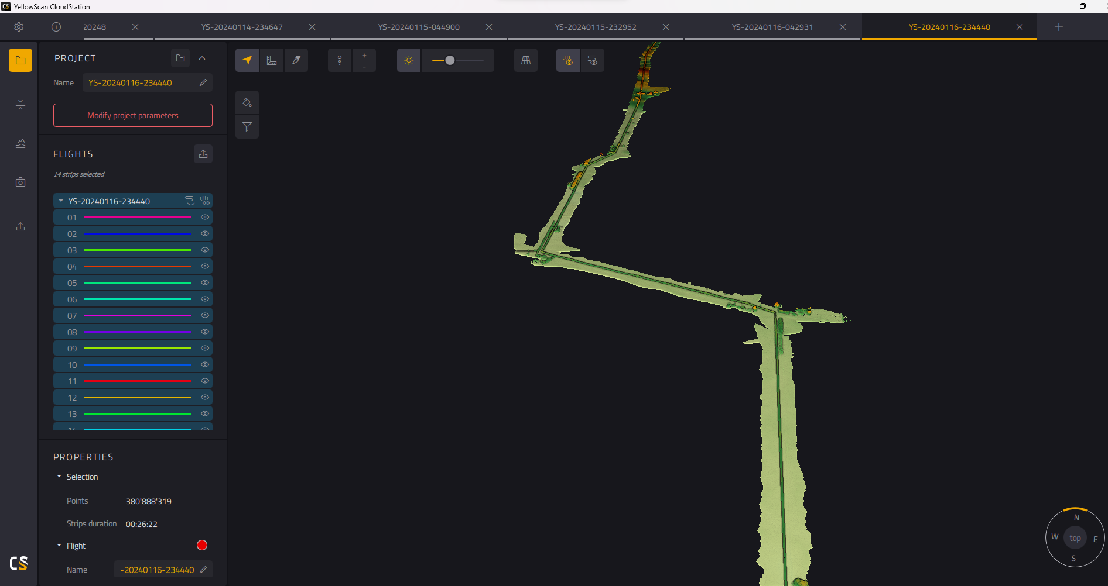Toggle the grid perspective view icon
The width and height of the screenshot is (1108, 586).
coord(526,60)
